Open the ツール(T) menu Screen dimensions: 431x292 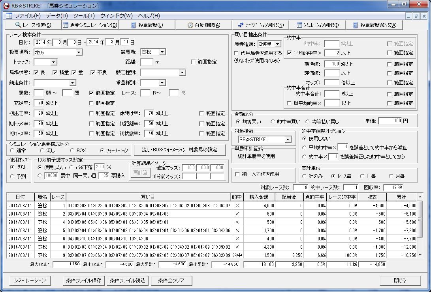84,16
